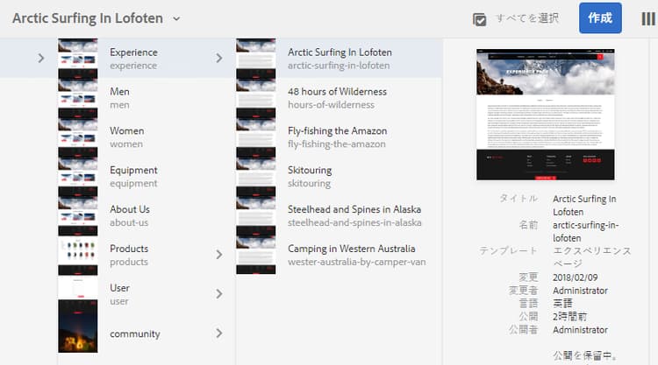Select Steelhead and Spines in Alaska page

[339, 215]
